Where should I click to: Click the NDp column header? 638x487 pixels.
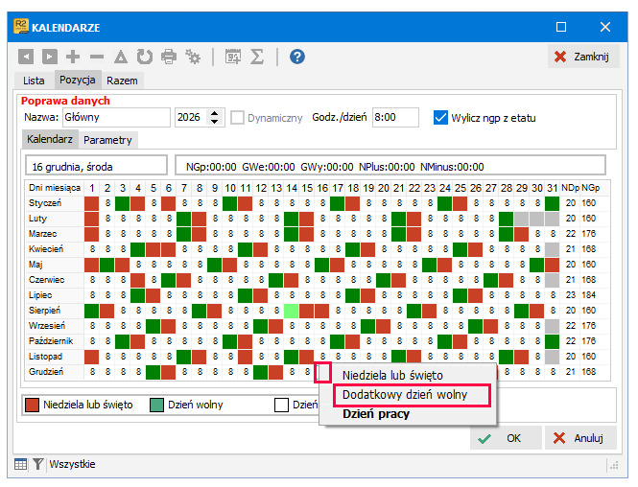[x=570, y=188]
